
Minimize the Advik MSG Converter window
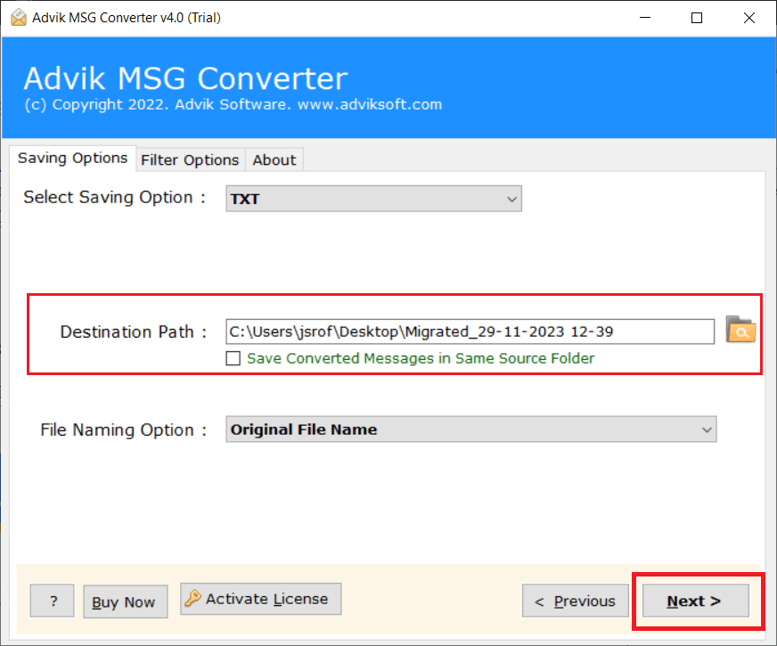click(x=645, y=18)
